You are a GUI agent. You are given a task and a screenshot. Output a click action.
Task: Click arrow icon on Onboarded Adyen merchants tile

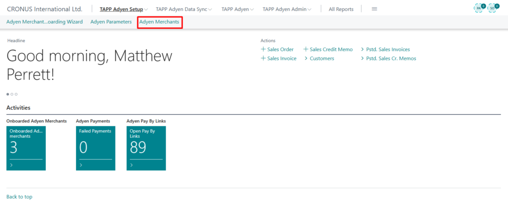pos(11,165)
